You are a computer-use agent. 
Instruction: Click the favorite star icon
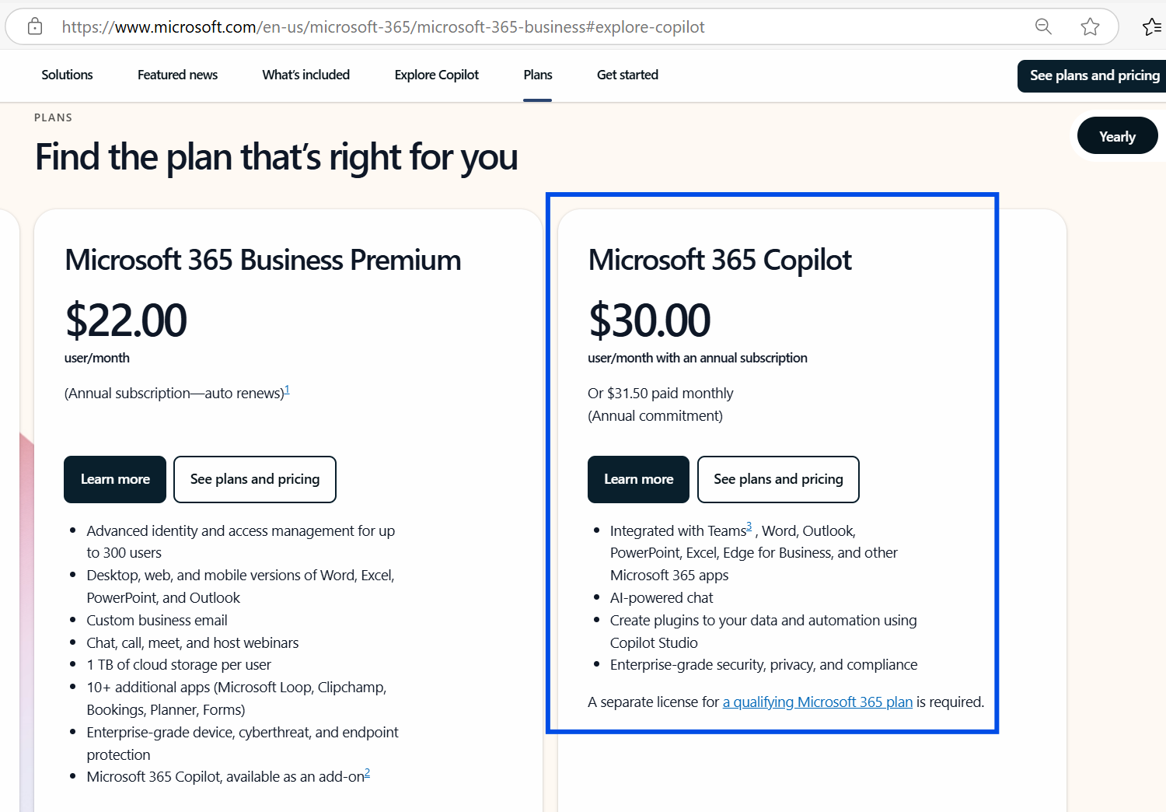tap(1090, 26)
